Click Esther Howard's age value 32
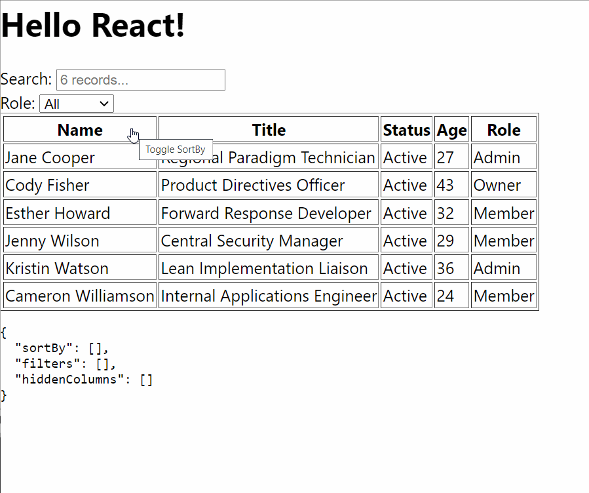589x493 pixels. (451, 212)
